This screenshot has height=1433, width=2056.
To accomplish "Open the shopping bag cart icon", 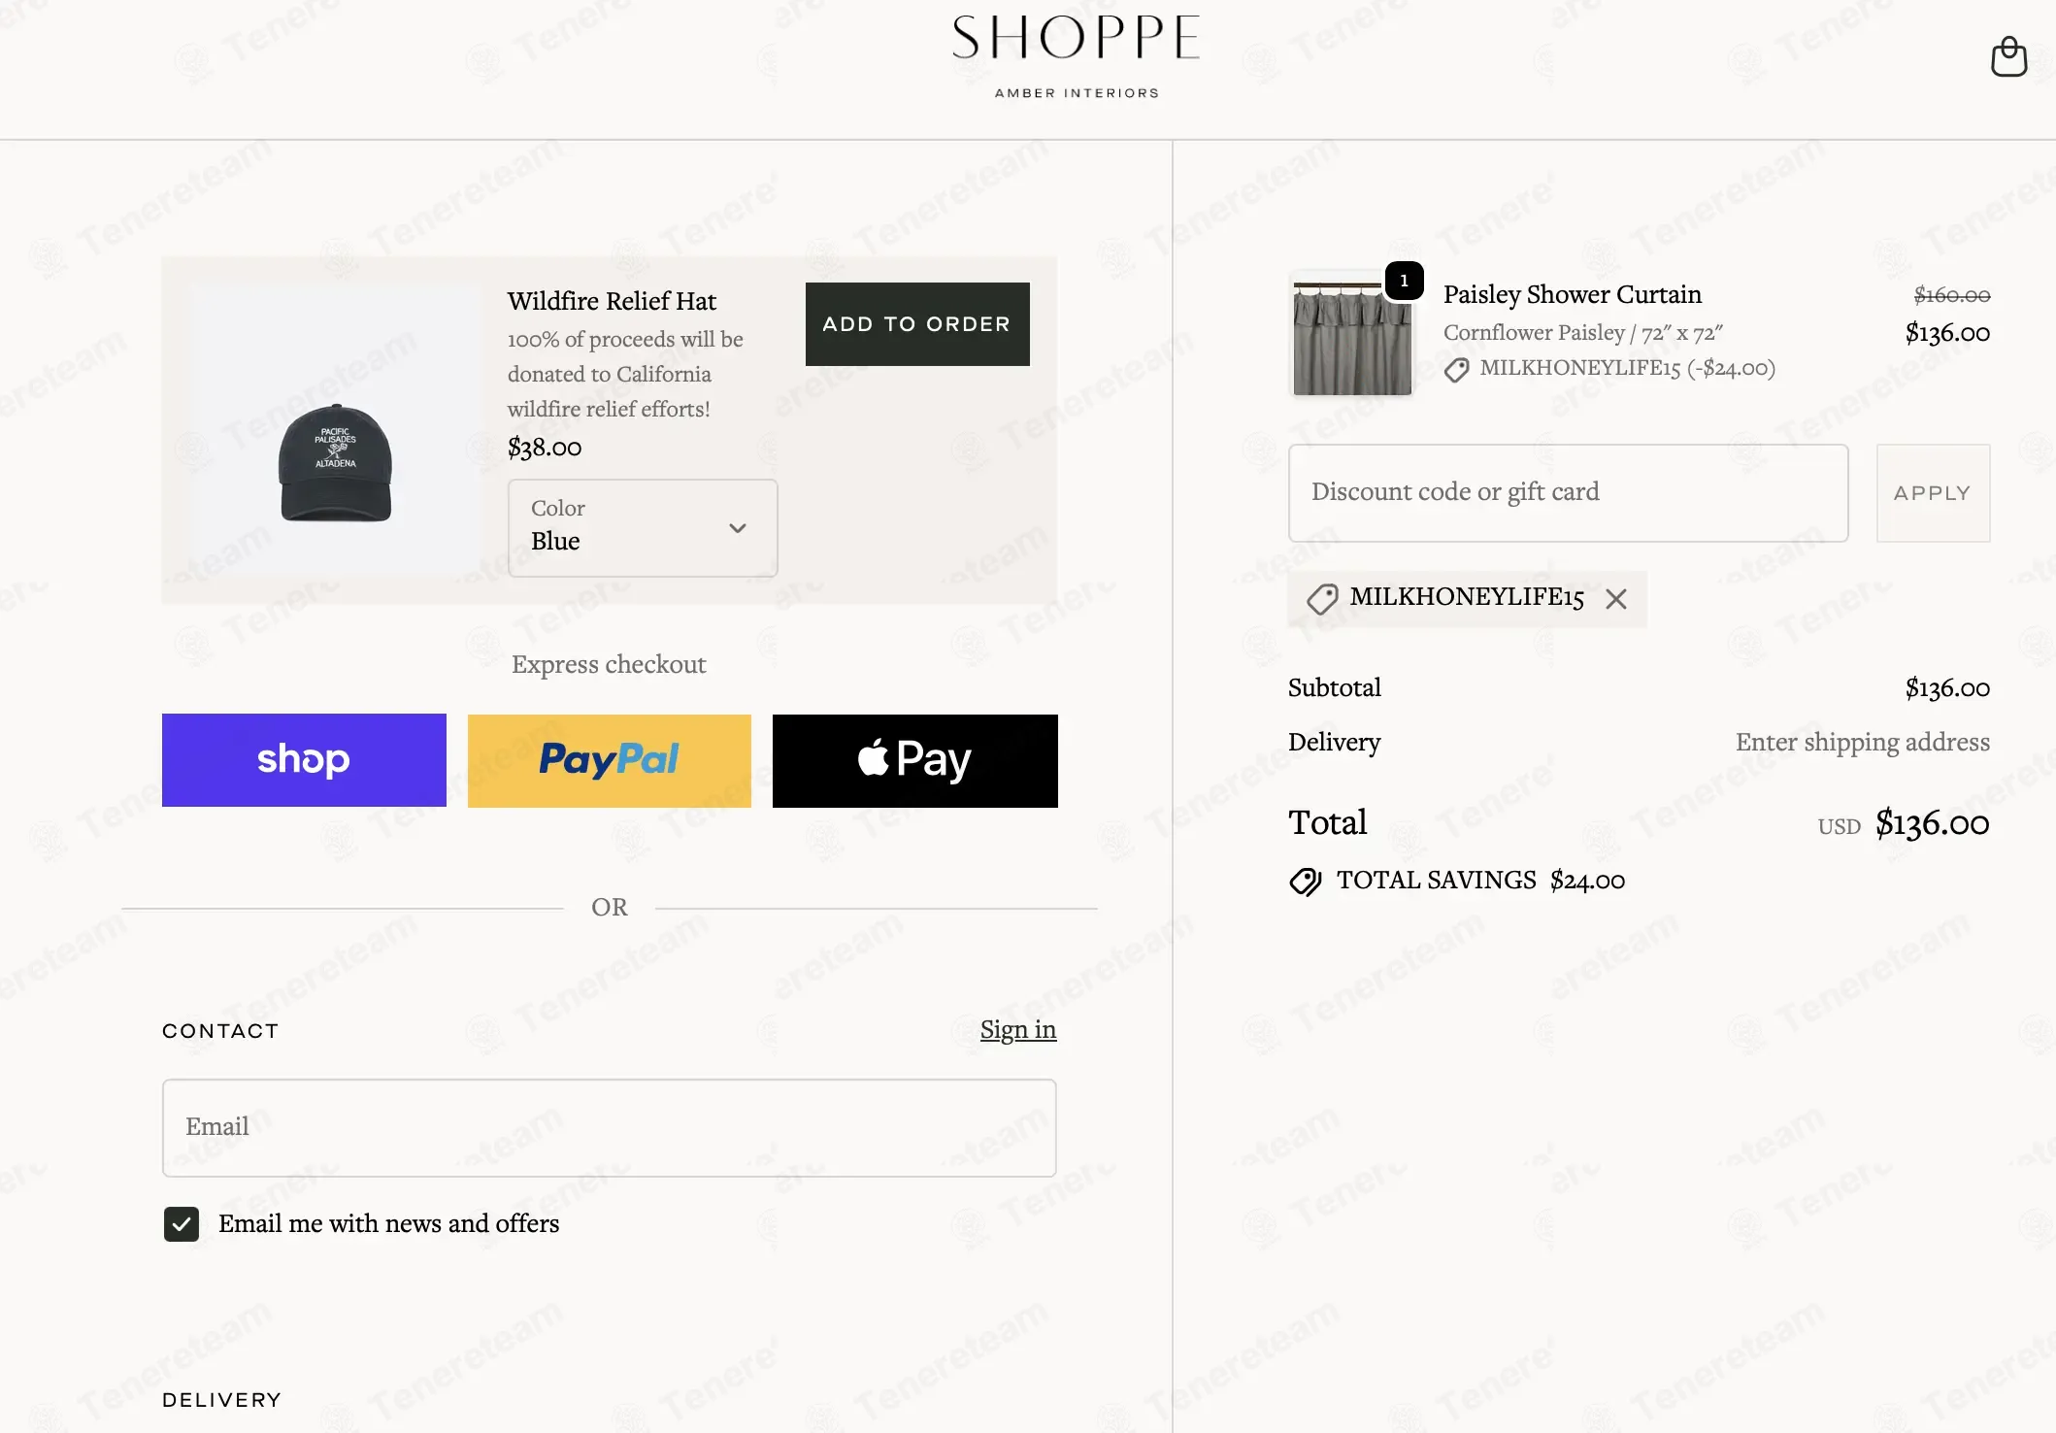I will pos(2007,57).
